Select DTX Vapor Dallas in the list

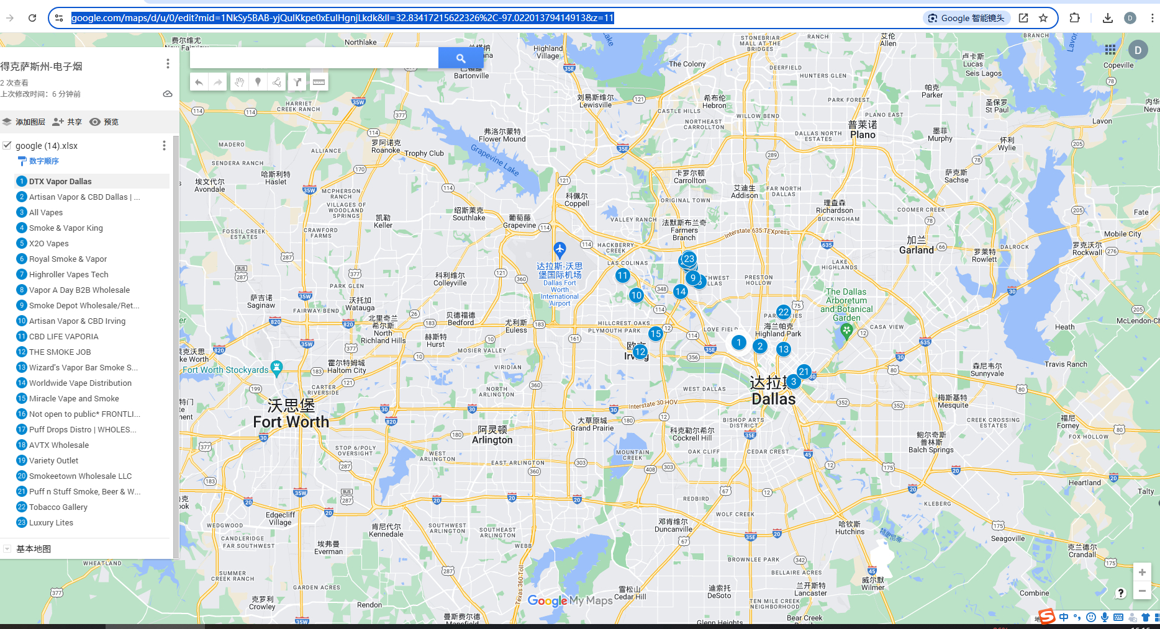point(60,181)
